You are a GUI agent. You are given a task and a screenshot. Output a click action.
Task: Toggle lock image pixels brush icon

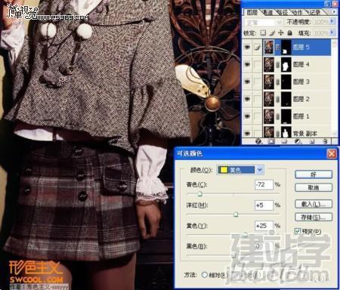(x=272, y=33)
